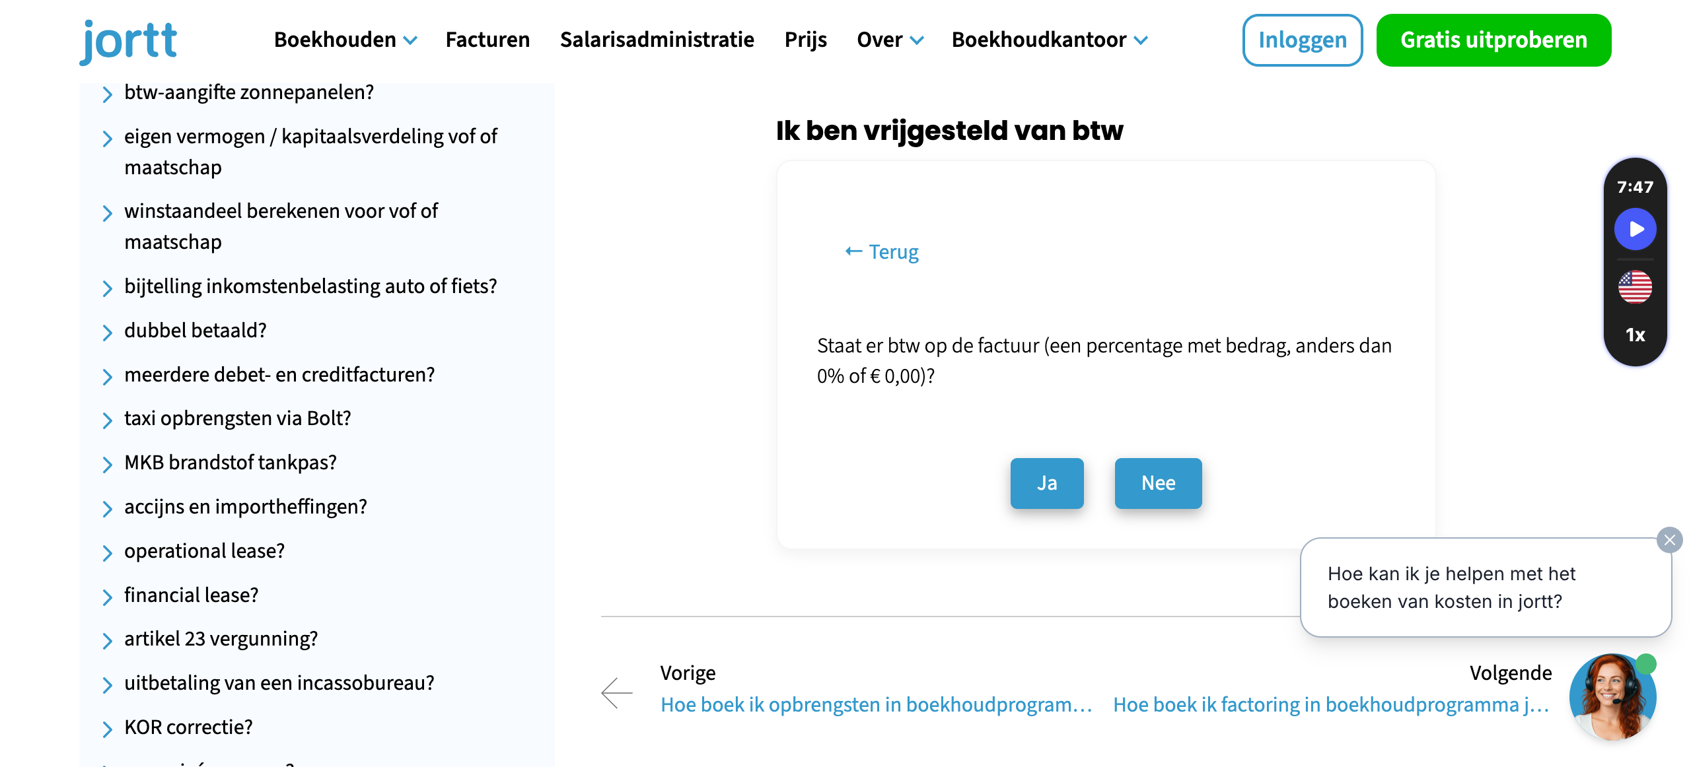Expand the Boekhoudkantoor dropdown
Screen dimensions: 1691x767
click(1050, 40)
